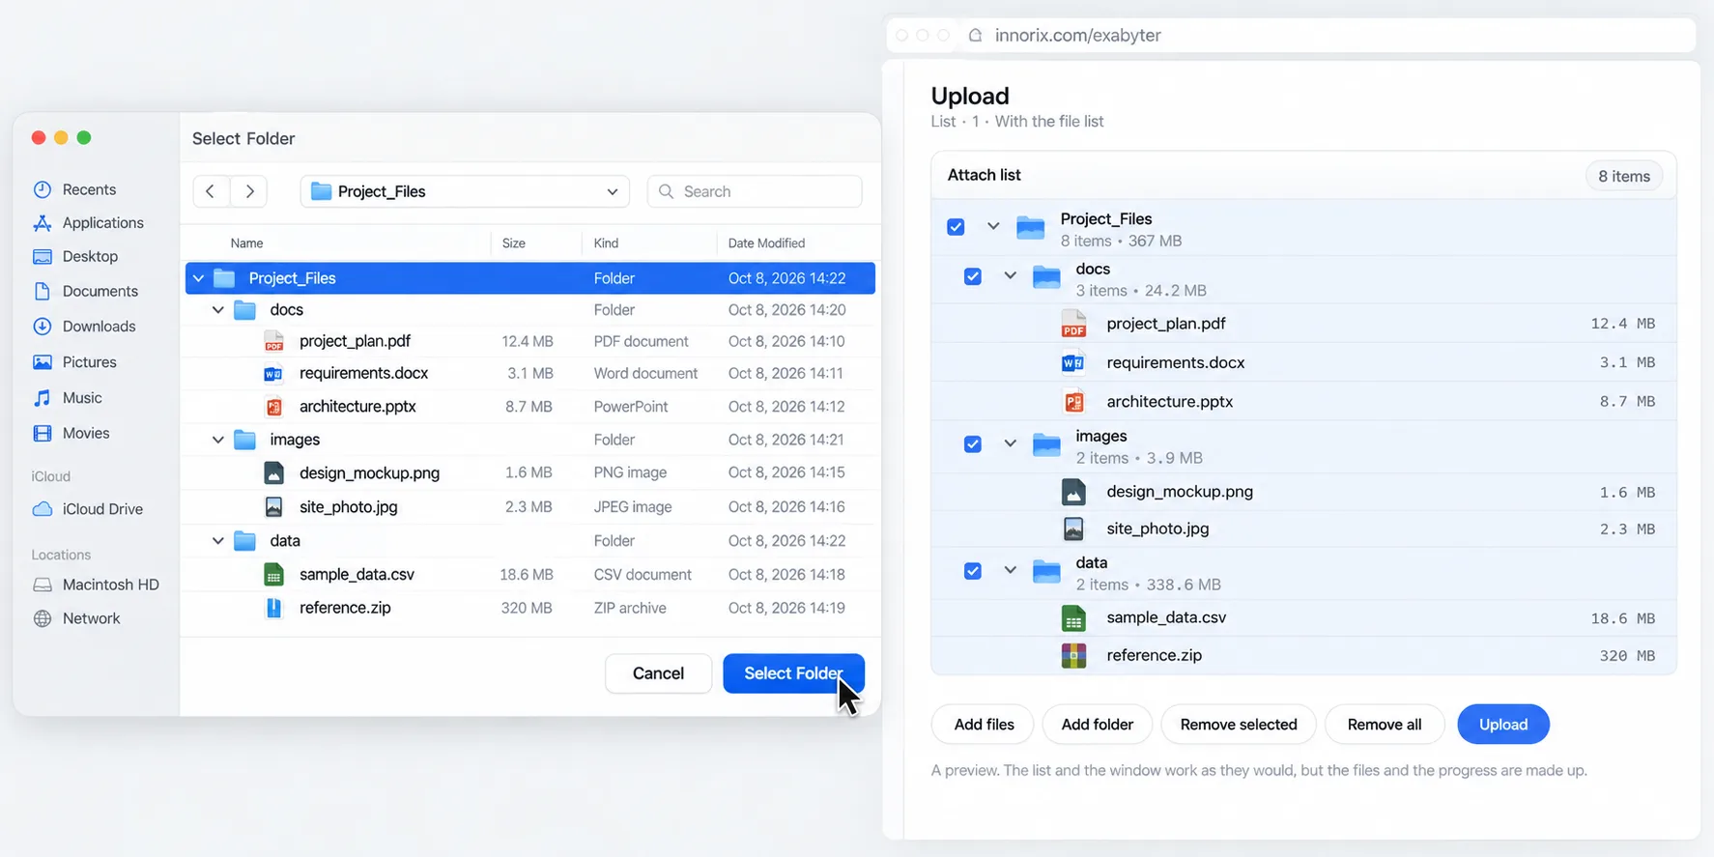
Task: Click the blue Upload button
Action: [x=1503, y=725]
